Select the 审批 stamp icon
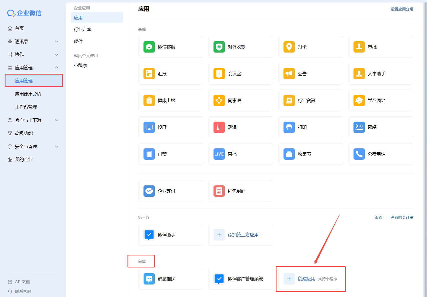This screenshot has width=427, height=297. click(x=359, y=47)
